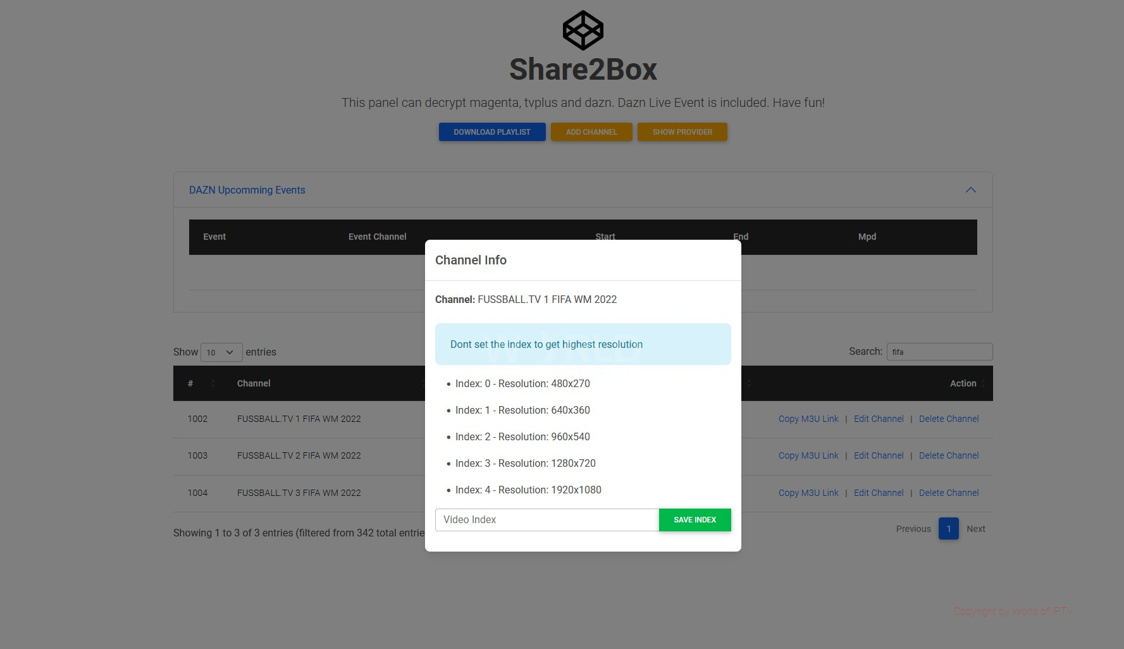1124x649 pixels.
Task: Open the Show Provider button
Action: pyautogui.click(x=682, y=132)
